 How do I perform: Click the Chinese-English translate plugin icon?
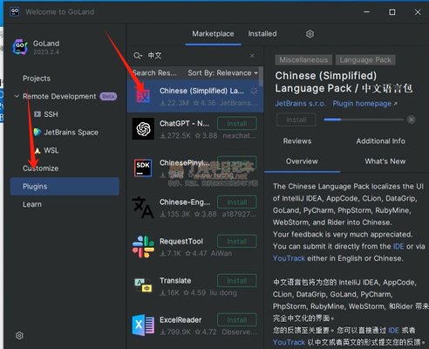click(x=143, y=208)
